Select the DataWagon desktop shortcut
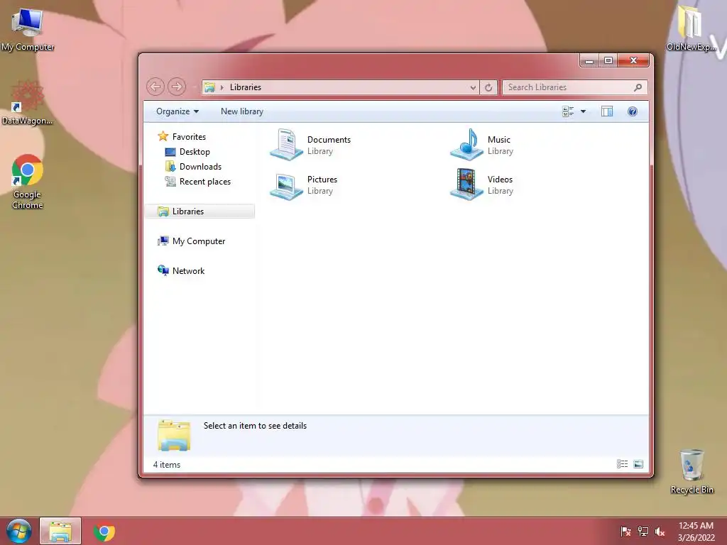This screenshot has height=545, width=727. [x=28, y=103]
